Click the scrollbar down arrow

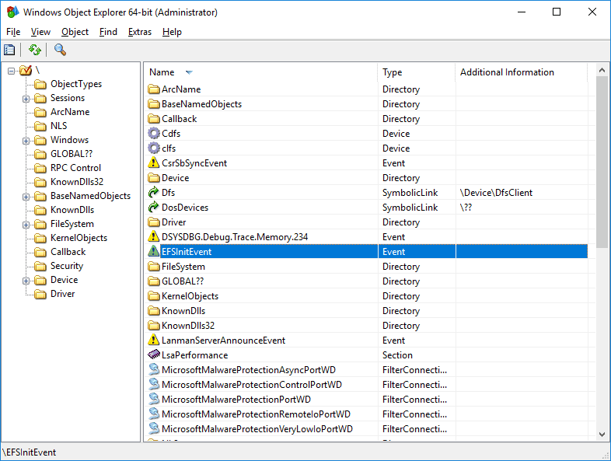pos(602,434)
